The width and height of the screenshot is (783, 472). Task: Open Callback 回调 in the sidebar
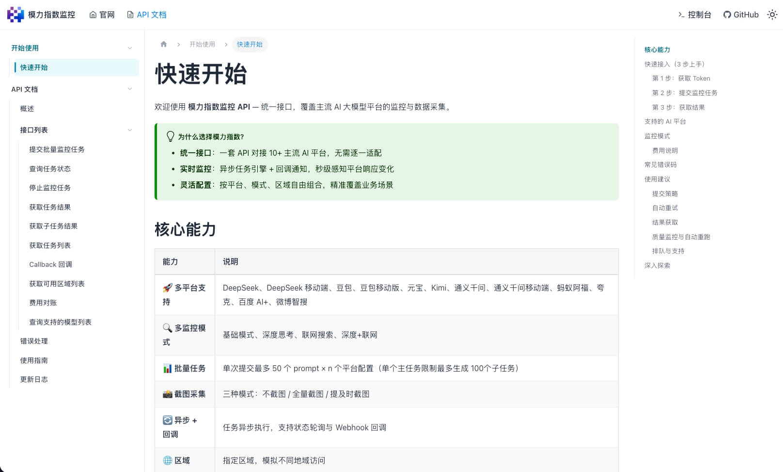coord(50,264)
